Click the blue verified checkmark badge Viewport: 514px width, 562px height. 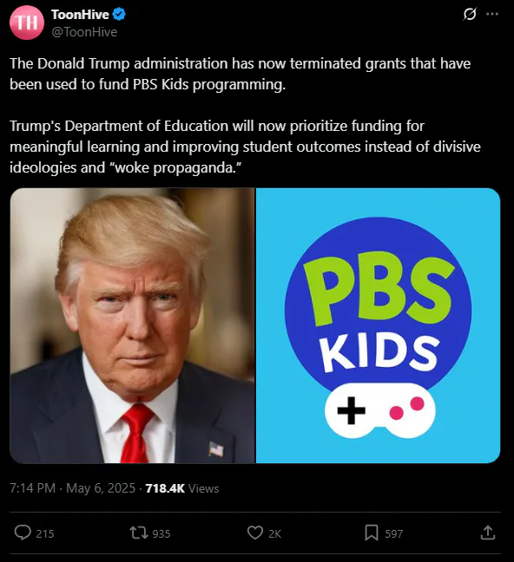119,15
